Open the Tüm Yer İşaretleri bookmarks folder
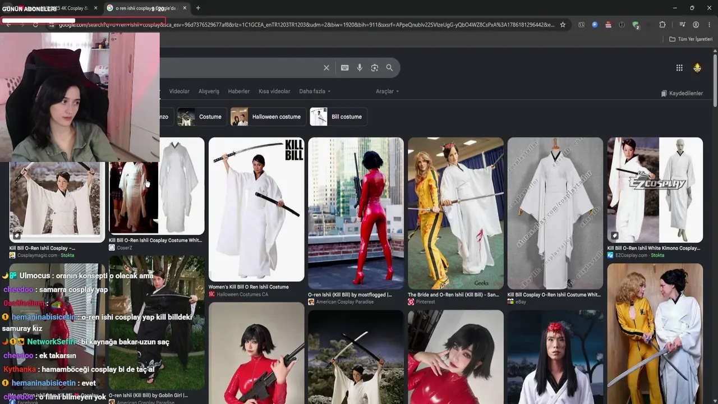This screenshot has height=404, width=718. pos(691,39)
